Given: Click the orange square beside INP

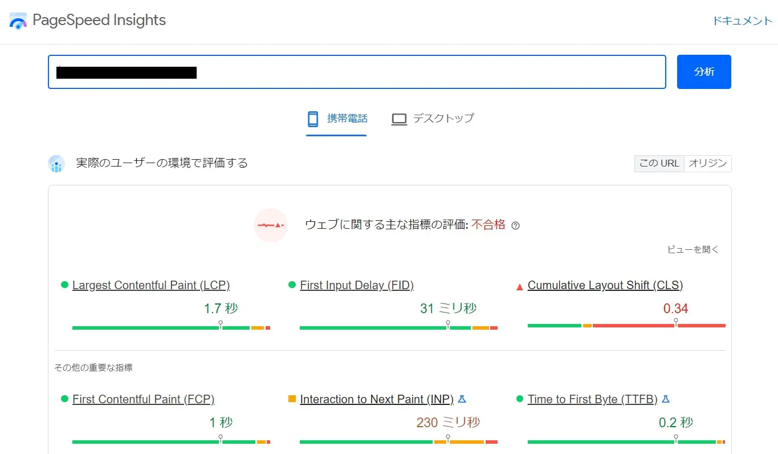Looking at the screenshot, I should point(292,399).
